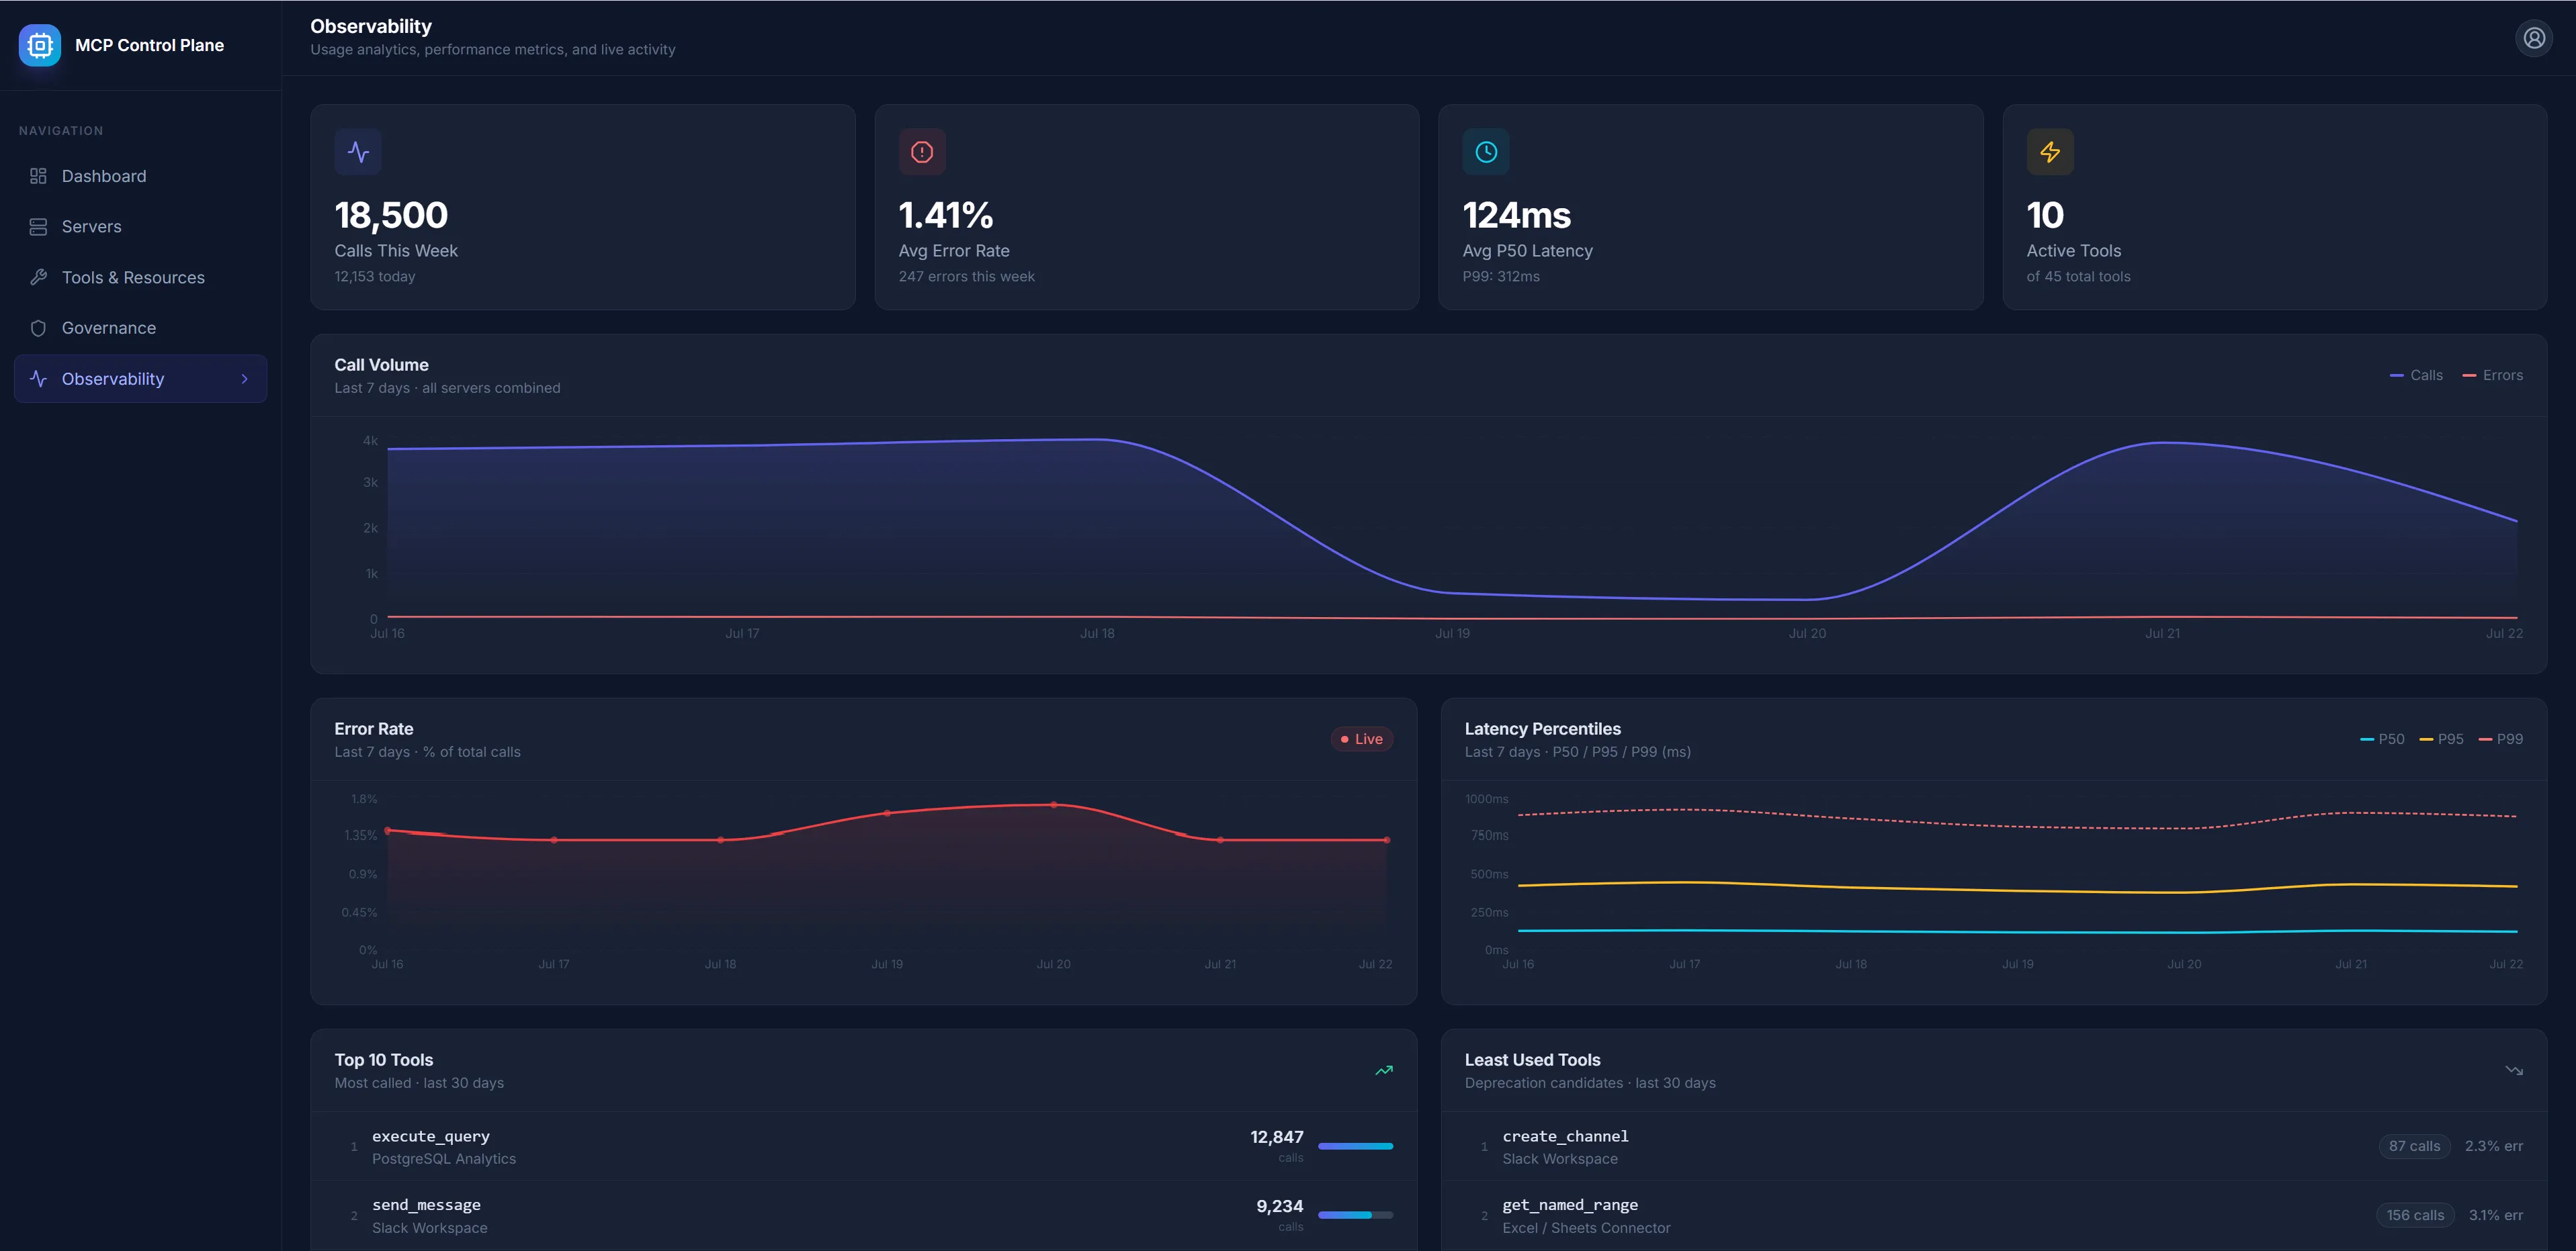Toggle the P50 series in latency legend
2576x1251 pixels.
(x=2382, y=739)
